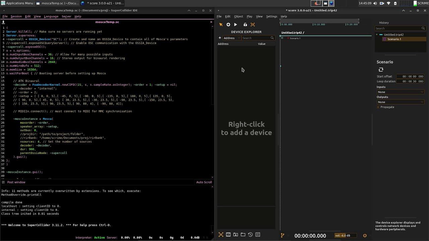Open the Edit menu in SuperCollider IDE
429x241 pixels.
pos(28,16)
